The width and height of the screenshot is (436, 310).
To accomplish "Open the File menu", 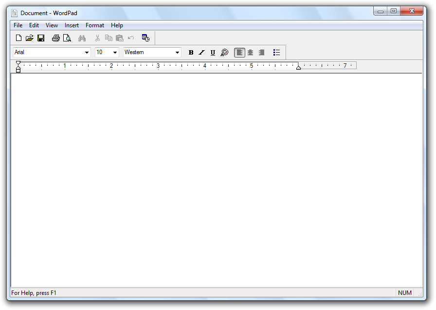I will pos(18,25).
